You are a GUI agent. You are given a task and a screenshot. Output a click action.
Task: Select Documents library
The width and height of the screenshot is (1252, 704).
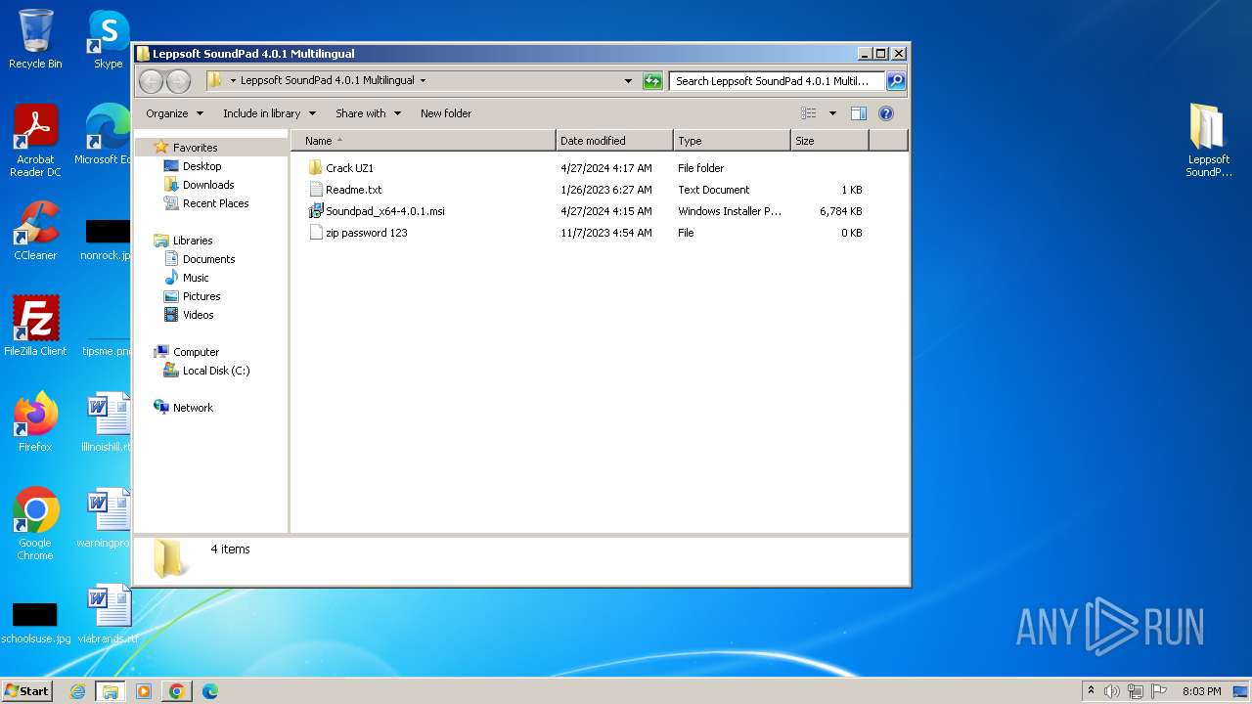(208, 259)
